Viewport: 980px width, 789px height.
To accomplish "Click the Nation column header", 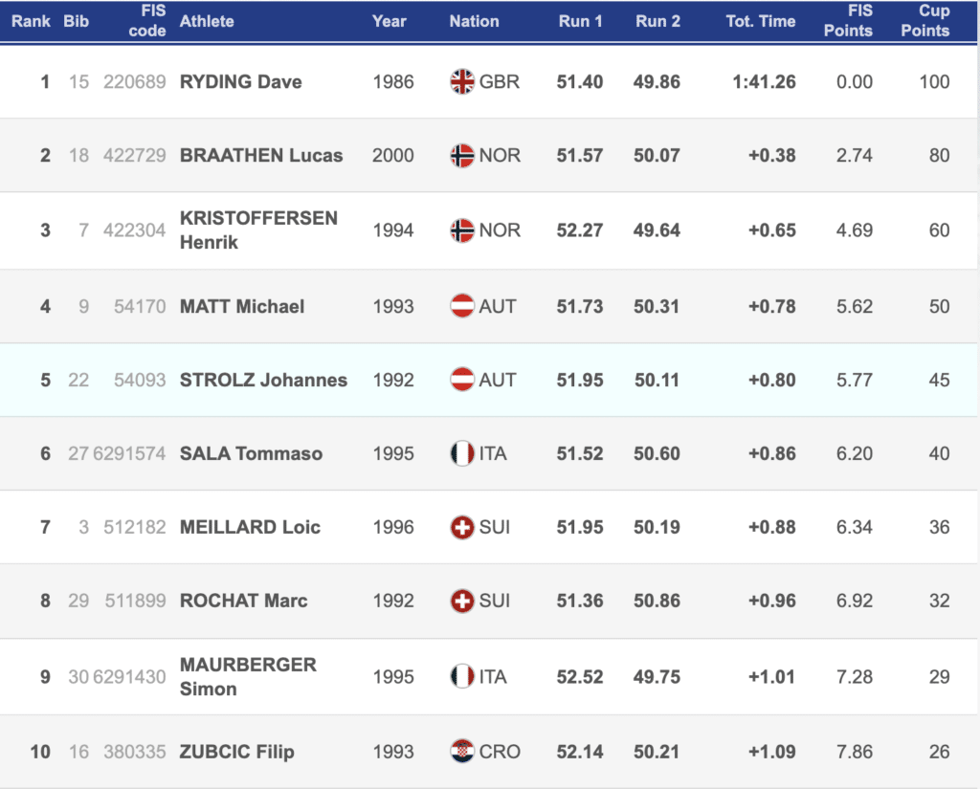I will [474, 21].
